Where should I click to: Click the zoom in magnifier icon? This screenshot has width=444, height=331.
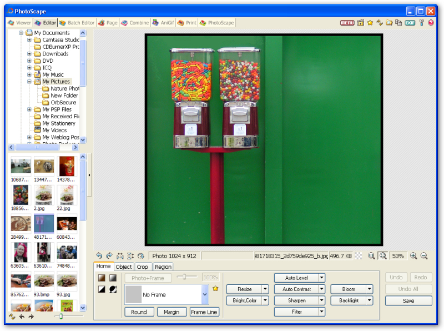tap(413, 256)
